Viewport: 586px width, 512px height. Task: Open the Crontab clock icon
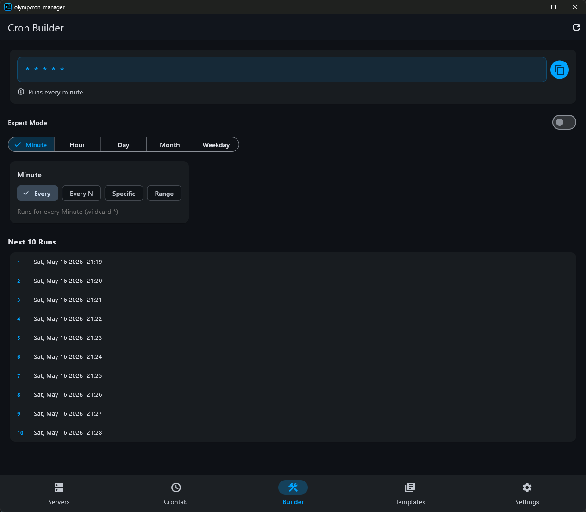click(x=176, y=487)
